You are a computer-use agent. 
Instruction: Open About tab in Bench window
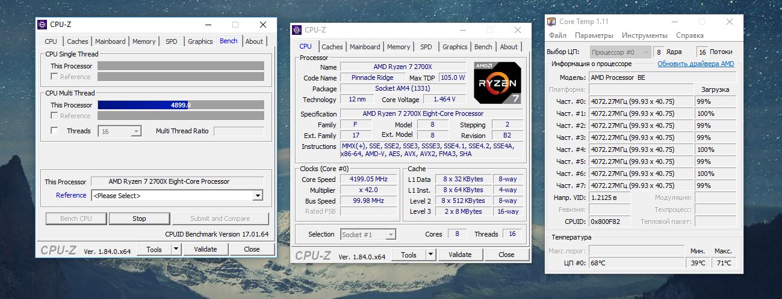pos(254,41)
